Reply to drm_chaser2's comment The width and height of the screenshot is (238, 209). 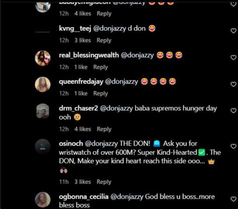(x=104, y=129)
